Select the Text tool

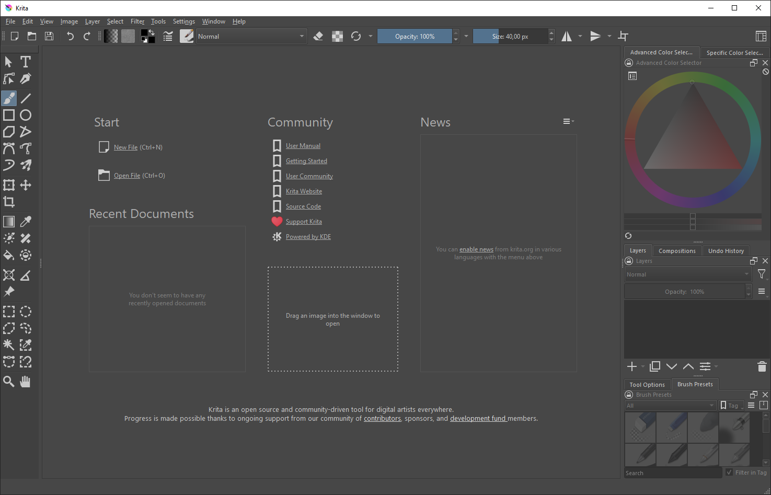(x=25, y=62)
